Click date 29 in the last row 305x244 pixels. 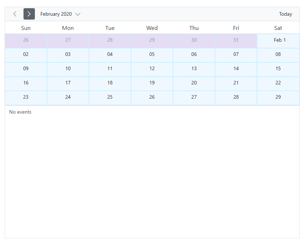(x=278, y=98)
